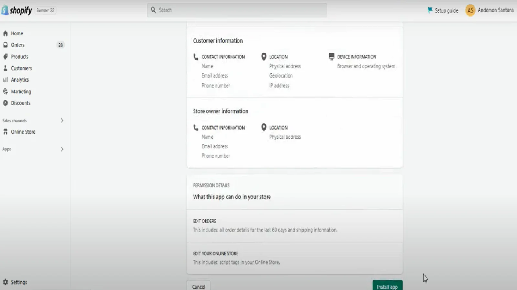Image resolution: width=517 pixels, height=290 pixels.
Task: Open the Setup guide link
Action: pyautogui.click(x=443, y=10)
